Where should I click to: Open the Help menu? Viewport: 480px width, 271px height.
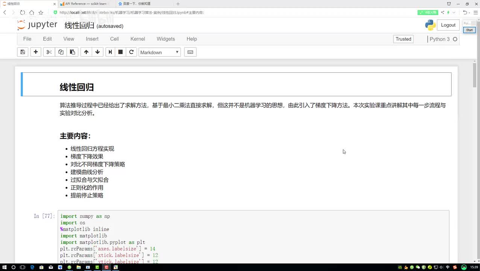(192, 39)
